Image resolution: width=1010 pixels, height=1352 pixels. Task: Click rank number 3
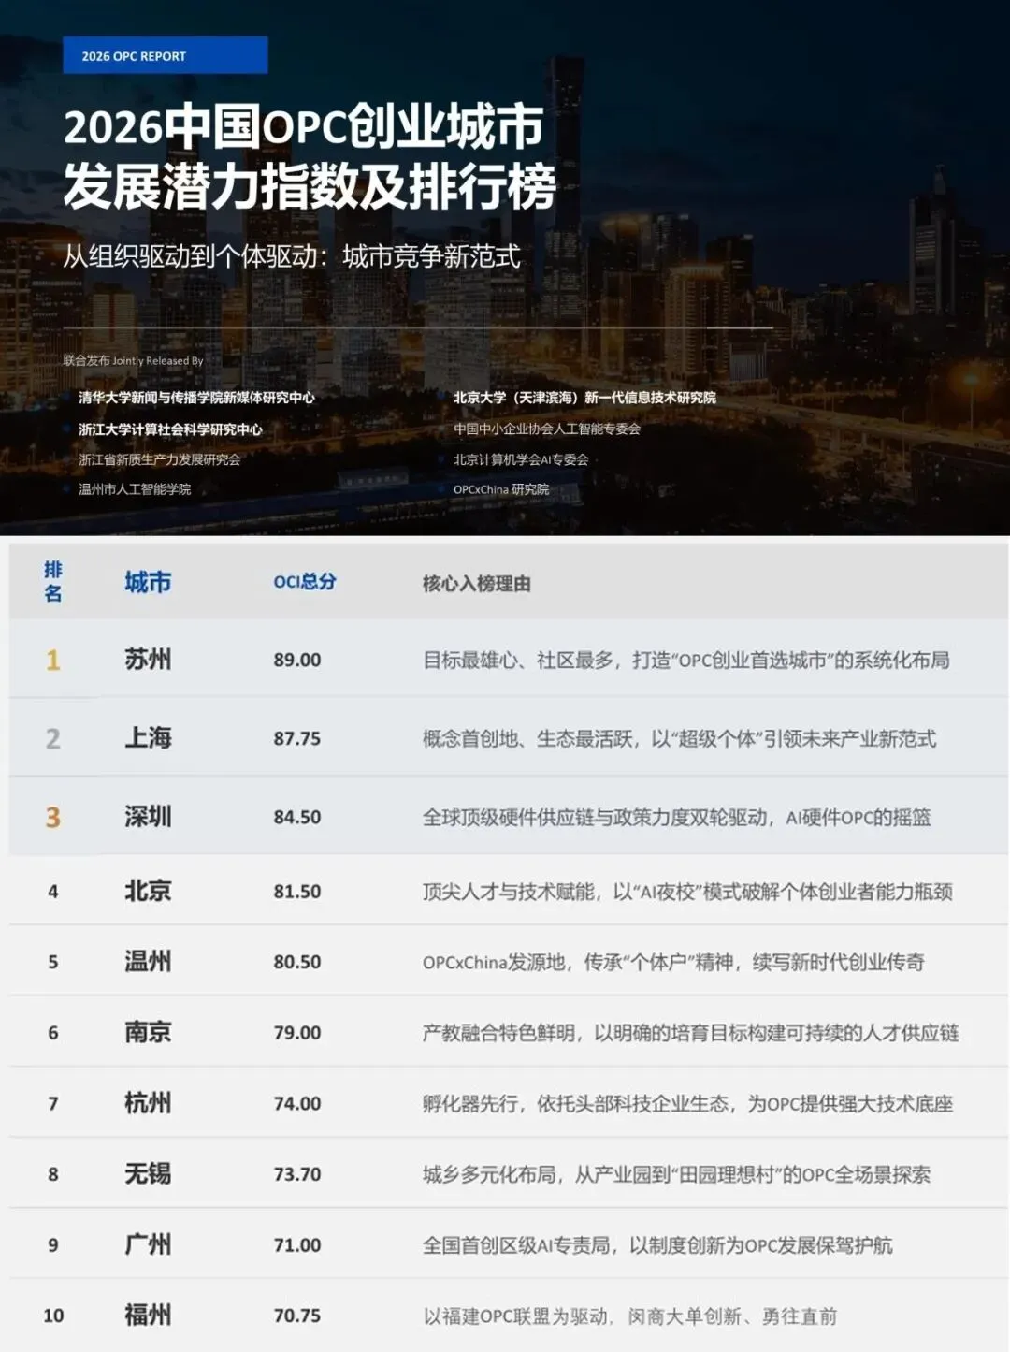[x=53, y=817]
